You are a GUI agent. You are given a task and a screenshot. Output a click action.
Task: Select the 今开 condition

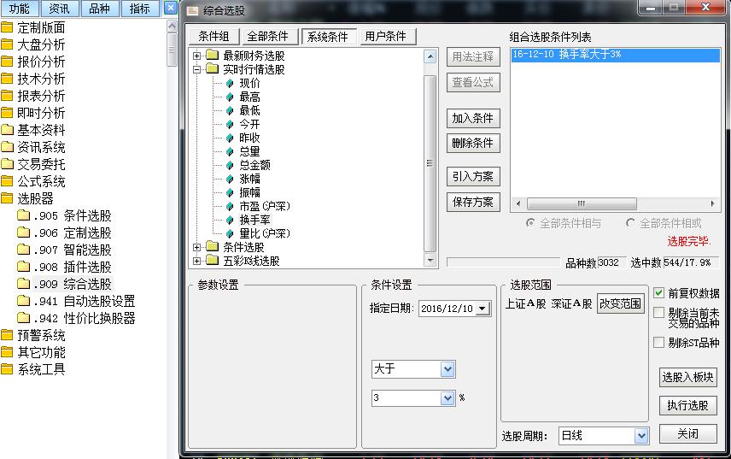pyautogui.click(x=249, y=125)
